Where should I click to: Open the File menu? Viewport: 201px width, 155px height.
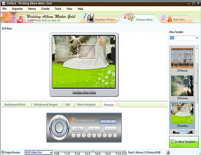(4, 9)
